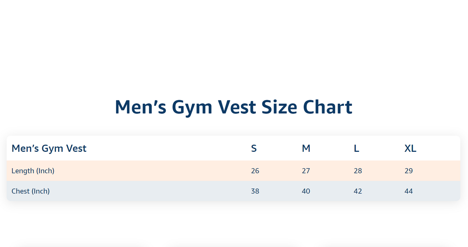Click the word "Size" in the large heading
Image resolution: width=468 pixels, height=247 pixels.
tap(279, 107)
